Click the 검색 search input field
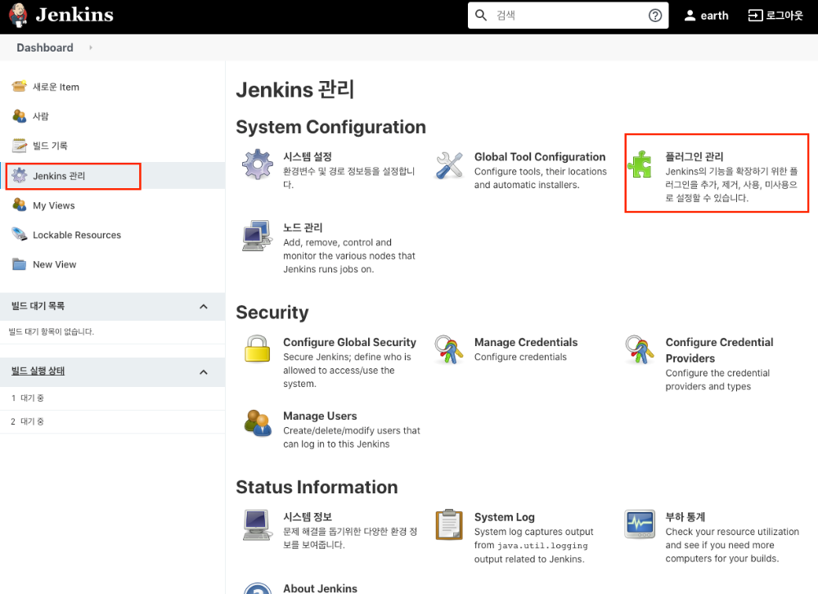The height and width of the screenshot is (594, 818). pos(569,16)
